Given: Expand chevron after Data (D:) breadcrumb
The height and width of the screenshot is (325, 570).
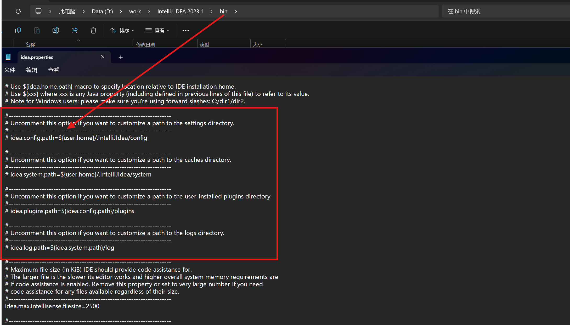Looking at the screenshot, I should 121,12.
